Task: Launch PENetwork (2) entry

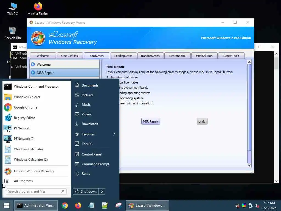Action: [x=36, y=138]
